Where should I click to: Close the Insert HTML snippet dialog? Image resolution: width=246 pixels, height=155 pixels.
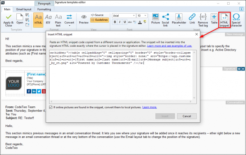click(196, 34)
